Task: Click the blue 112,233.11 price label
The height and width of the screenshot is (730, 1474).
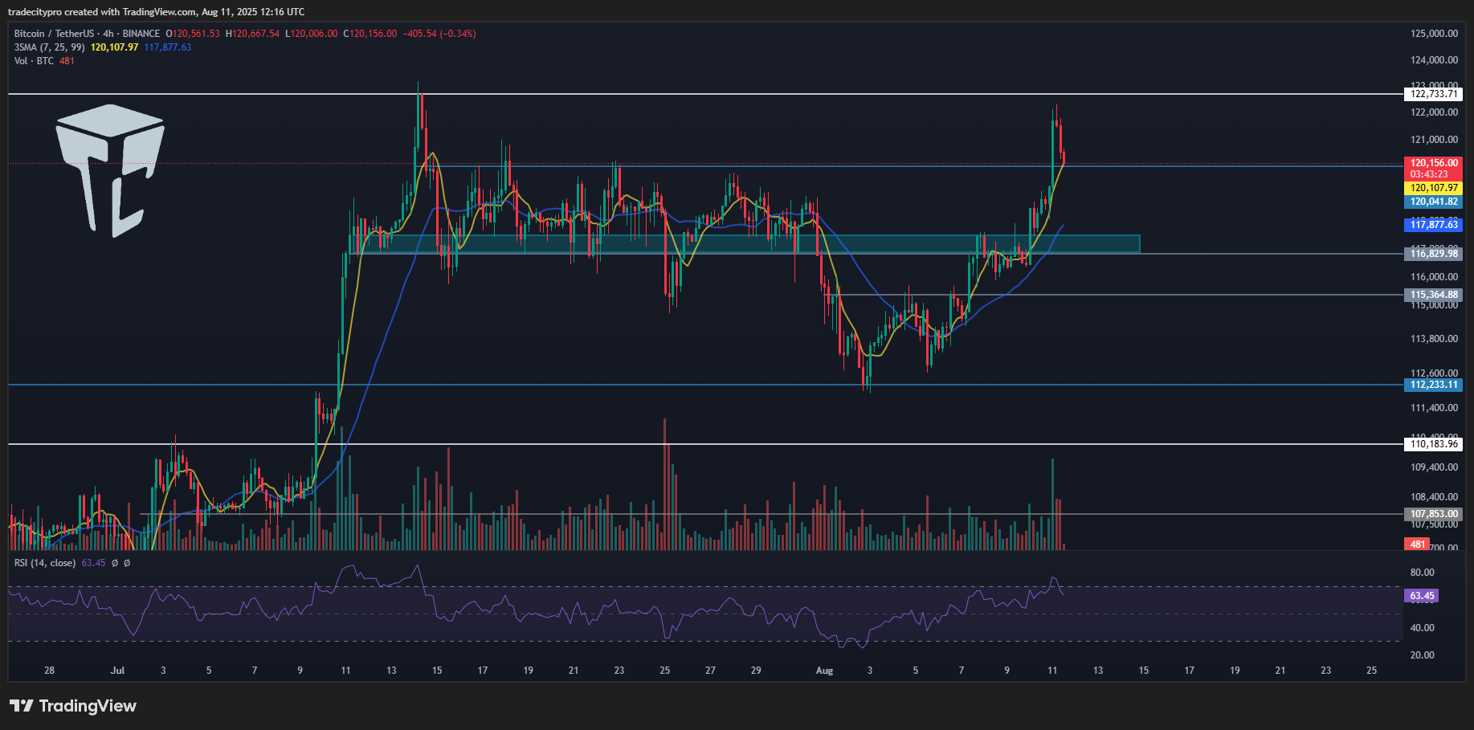Action: [x=1434, y=385]
